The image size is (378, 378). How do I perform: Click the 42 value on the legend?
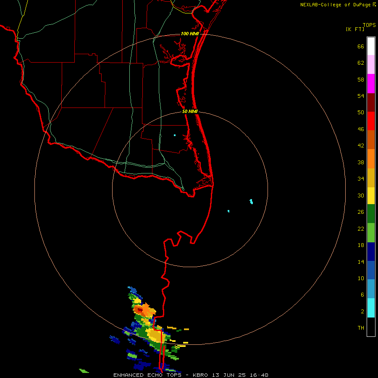[361, 146]
